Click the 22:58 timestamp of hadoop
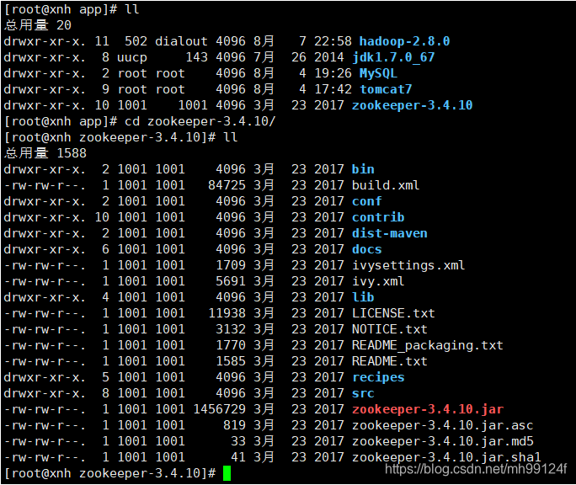Screen dimensions: 576x485 [333, 41]
